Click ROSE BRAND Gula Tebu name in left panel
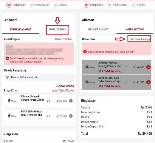The width and height of the screenshot is (155, 143). pos(31,113)
